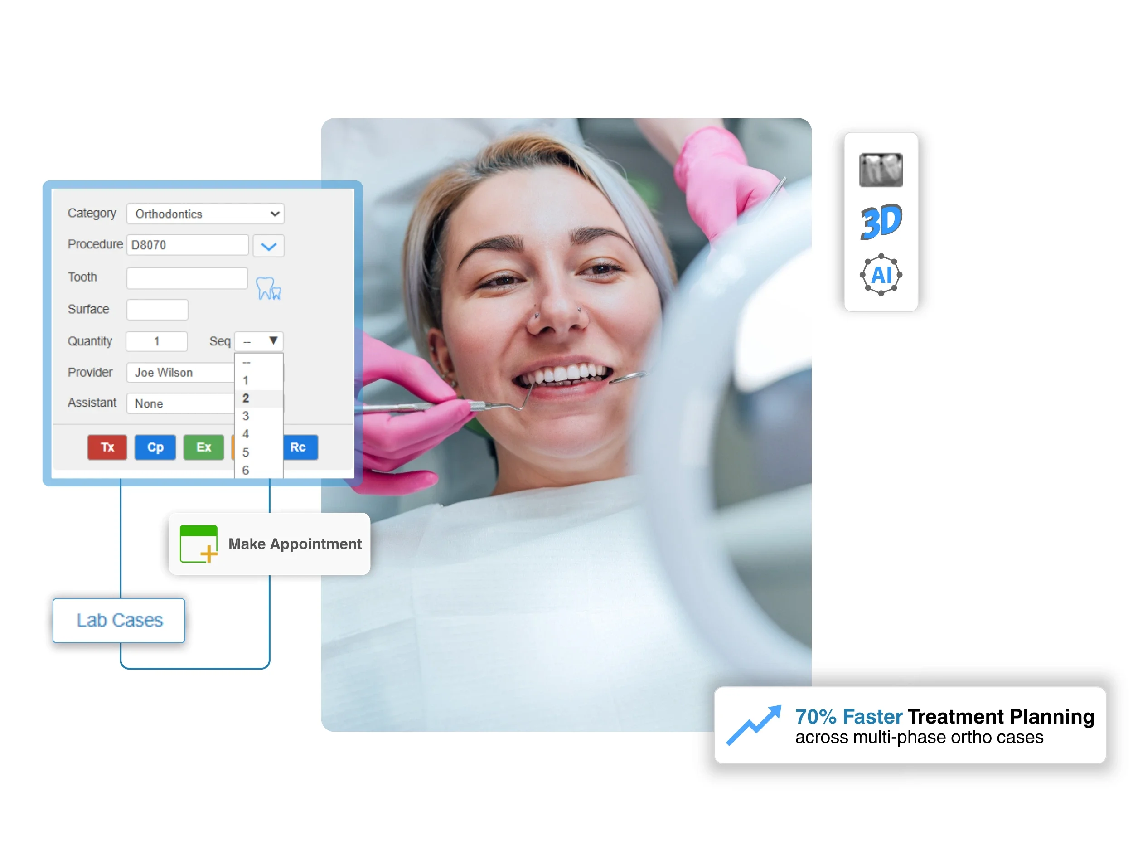Click the dental X-ray image icon
This screenshot has height=850, width=1133.
click(881, 170)
